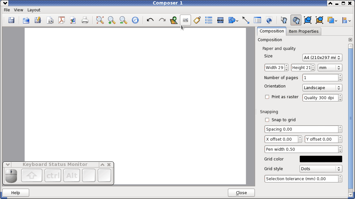This screenshot has width=355, height=199.
Task: Click the Zoom out magnifier icon
Action: (x=124, y=20)
